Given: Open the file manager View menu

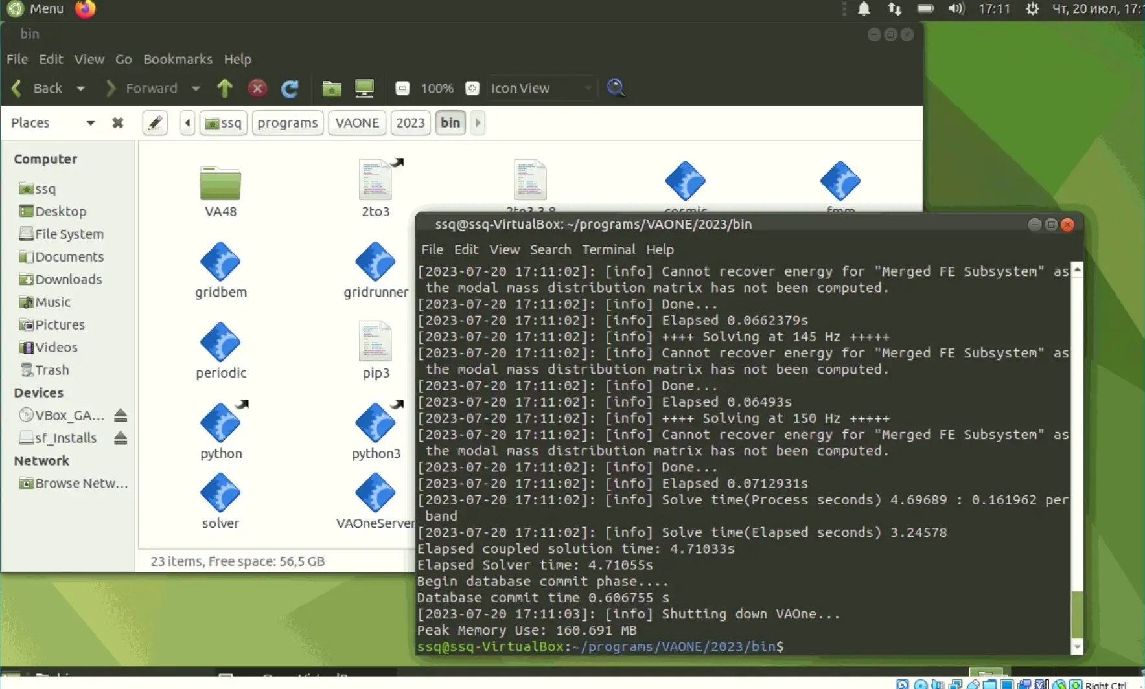Looking at the screenshot, I should [x=89, y=59].
